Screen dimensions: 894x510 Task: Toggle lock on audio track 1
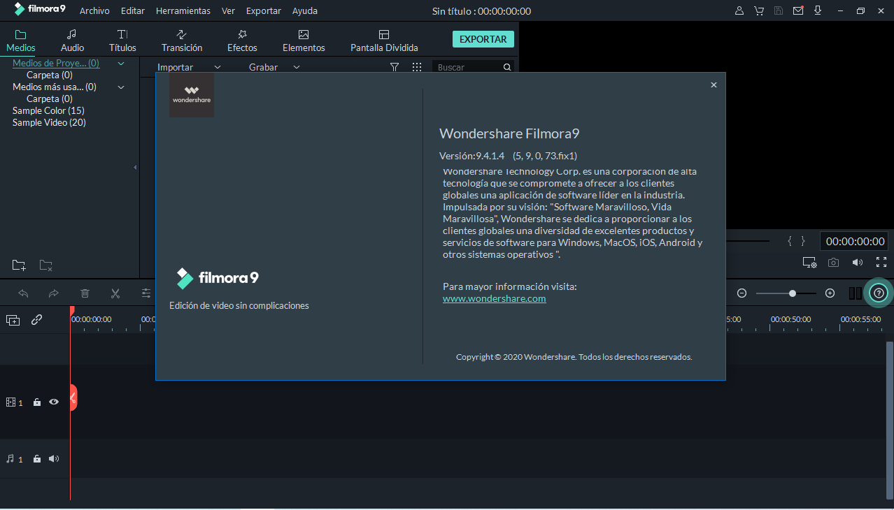coord(37,459)
